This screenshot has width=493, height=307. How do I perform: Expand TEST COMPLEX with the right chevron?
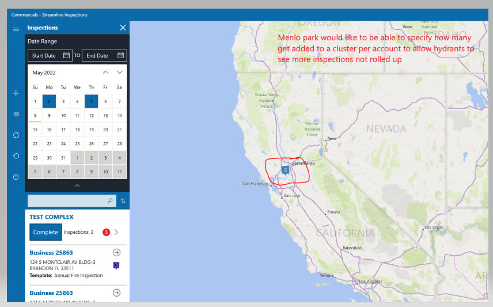pyautogui.click(x=116, y=232)
